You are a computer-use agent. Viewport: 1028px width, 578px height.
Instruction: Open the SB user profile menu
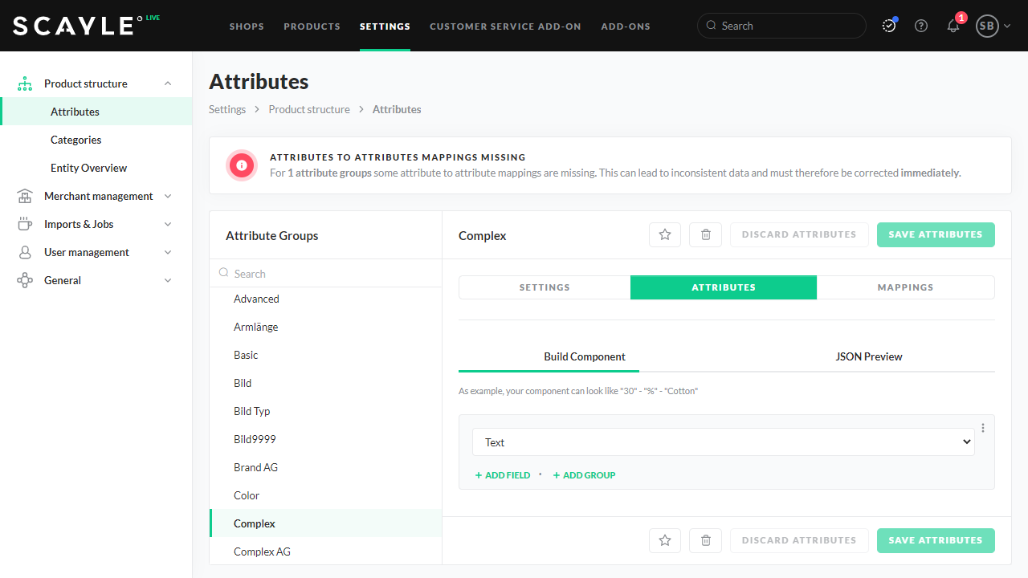pyautogui.click(x=993, y=26)
